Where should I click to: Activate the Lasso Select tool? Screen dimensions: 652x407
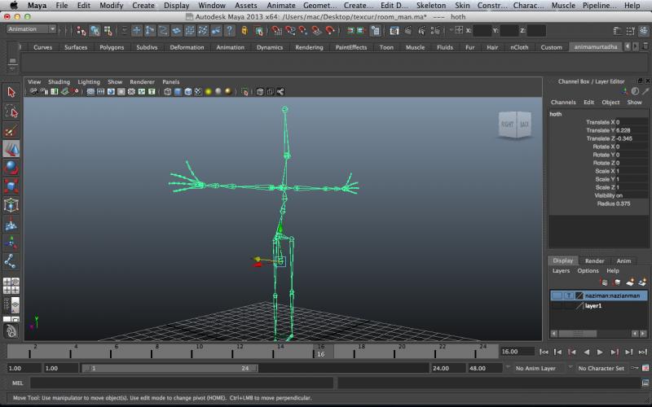click(11, 112)
